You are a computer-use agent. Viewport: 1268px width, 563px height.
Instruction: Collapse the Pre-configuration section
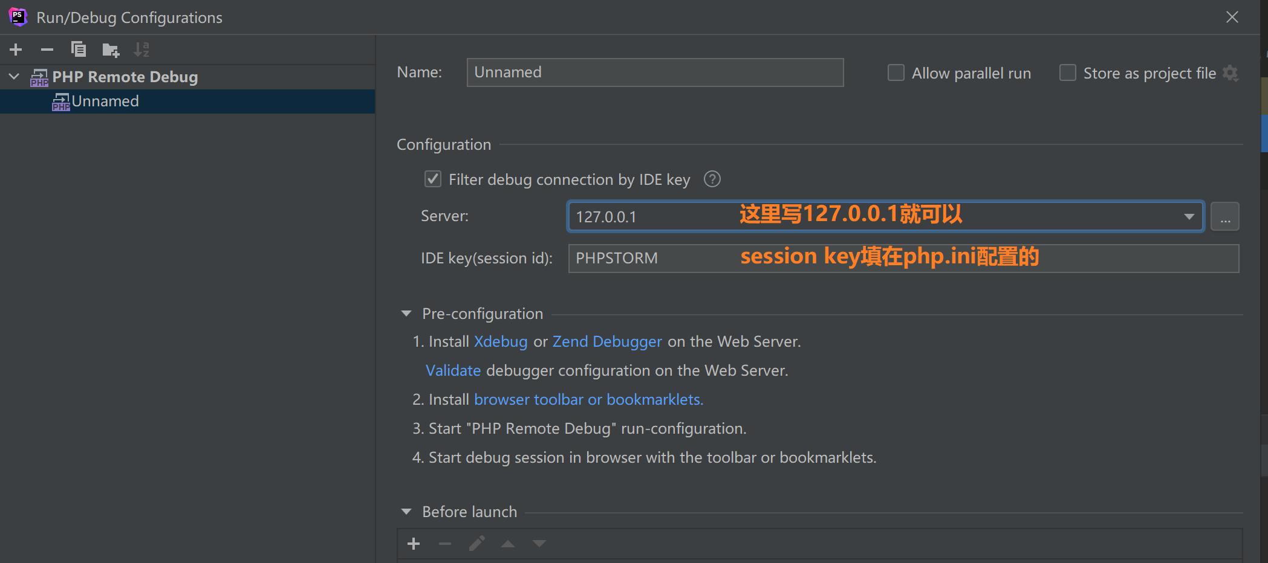tap(406, 314)
